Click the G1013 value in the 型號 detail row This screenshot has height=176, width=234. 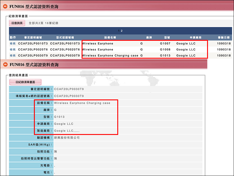59,117
